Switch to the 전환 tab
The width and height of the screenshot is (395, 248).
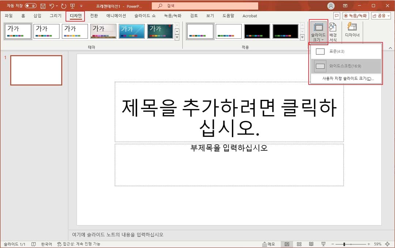point(94,16)
